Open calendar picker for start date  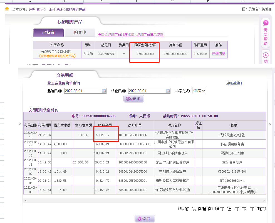(x=104, y=91)
